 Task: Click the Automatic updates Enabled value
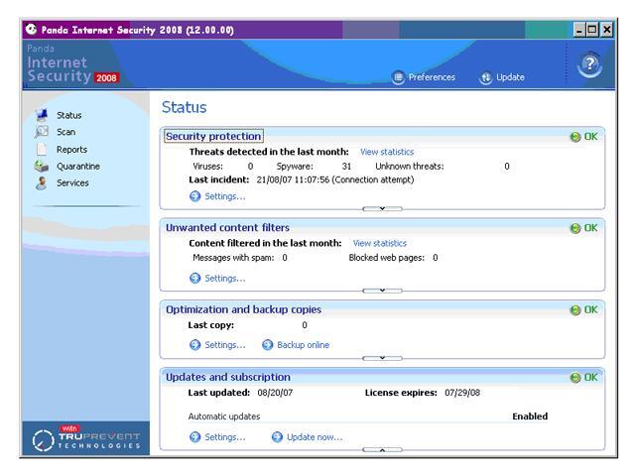[x=530, y=416]
